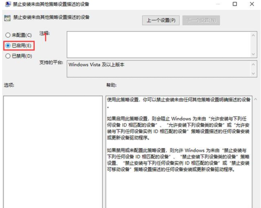Select the 未配置(C) radio button
The width and height of the screenshot is (261, 208).
click(7, 34)
